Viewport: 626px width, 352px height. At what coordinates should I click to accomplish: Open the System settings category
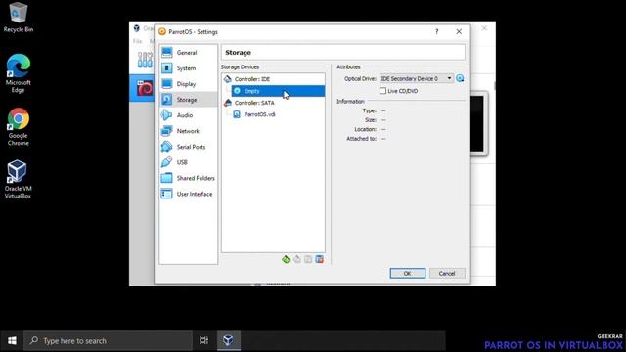pos(189,68)
